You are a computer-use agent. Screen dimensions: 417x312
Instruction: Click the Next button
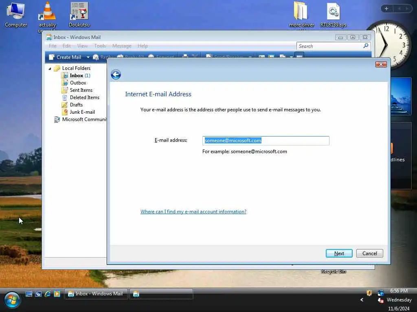[339, 253]
